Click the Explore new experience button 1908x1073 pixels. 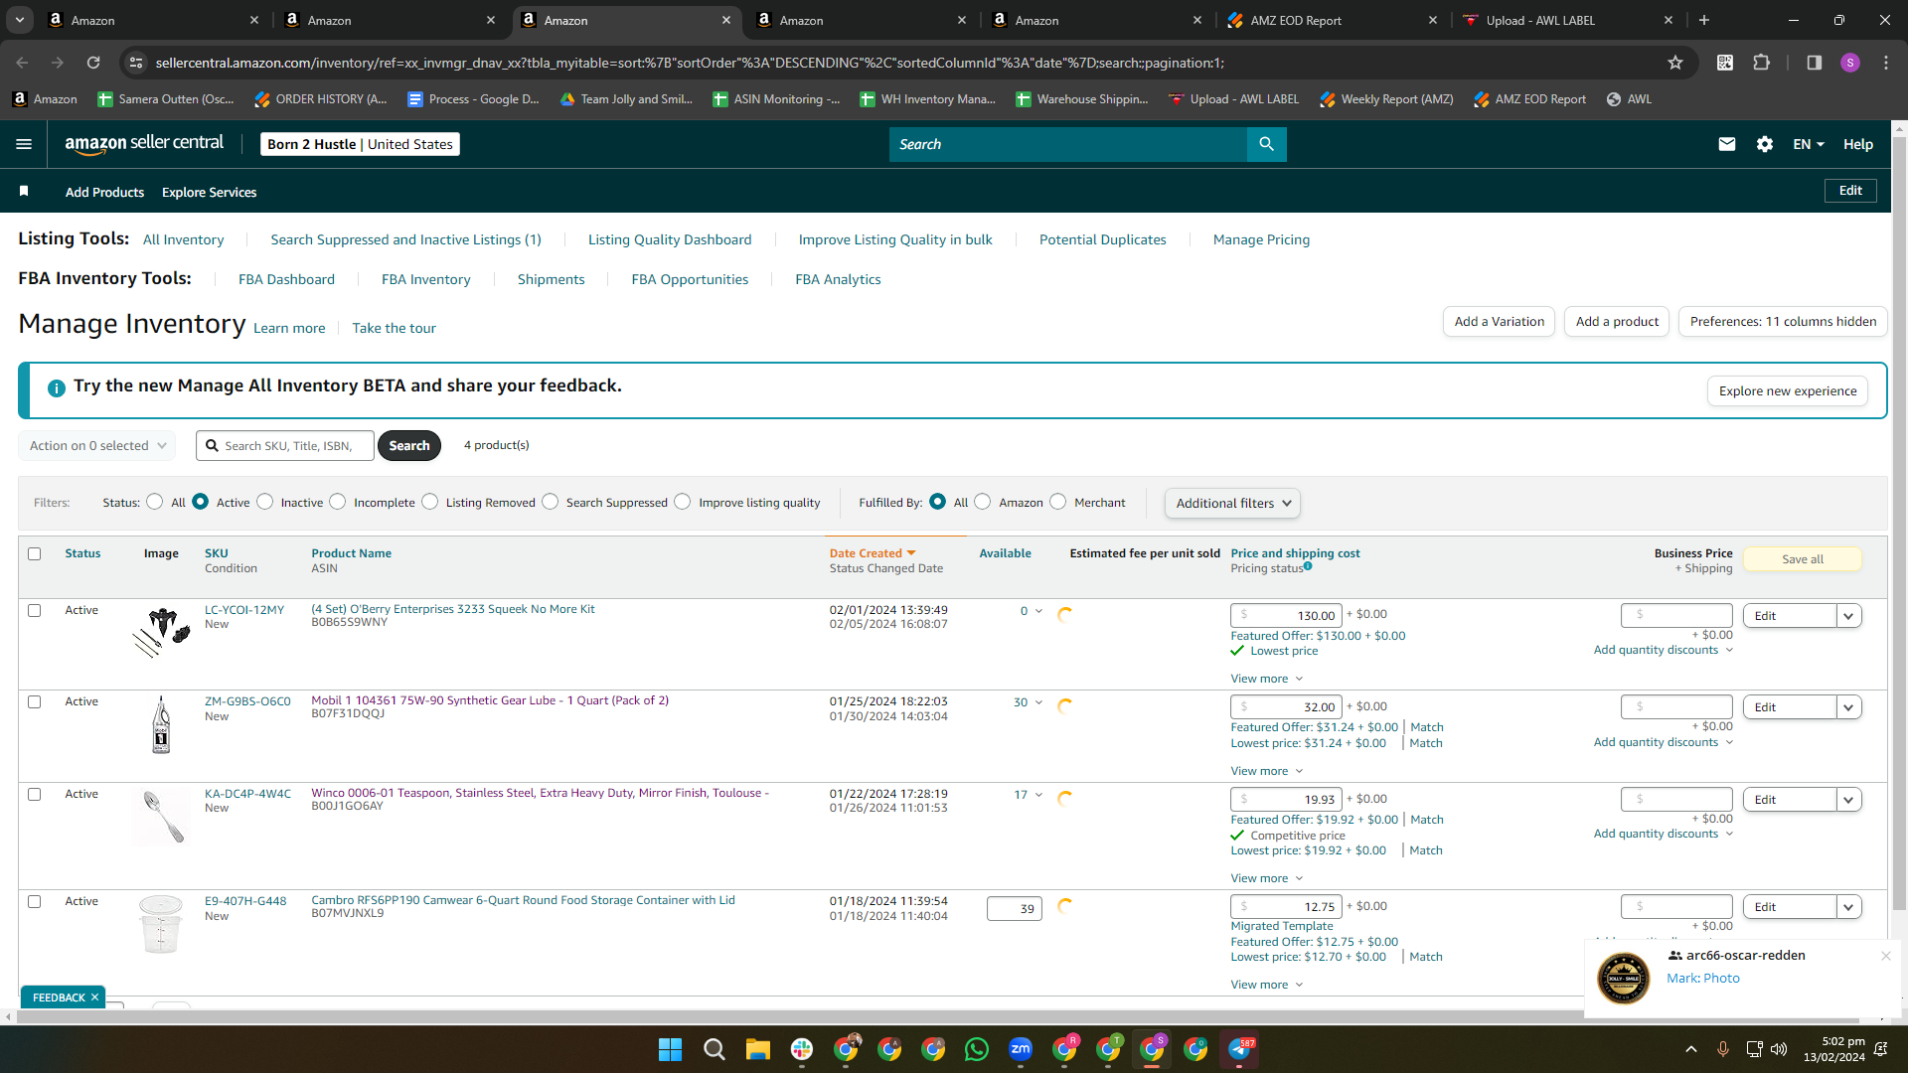(1788, 391)
